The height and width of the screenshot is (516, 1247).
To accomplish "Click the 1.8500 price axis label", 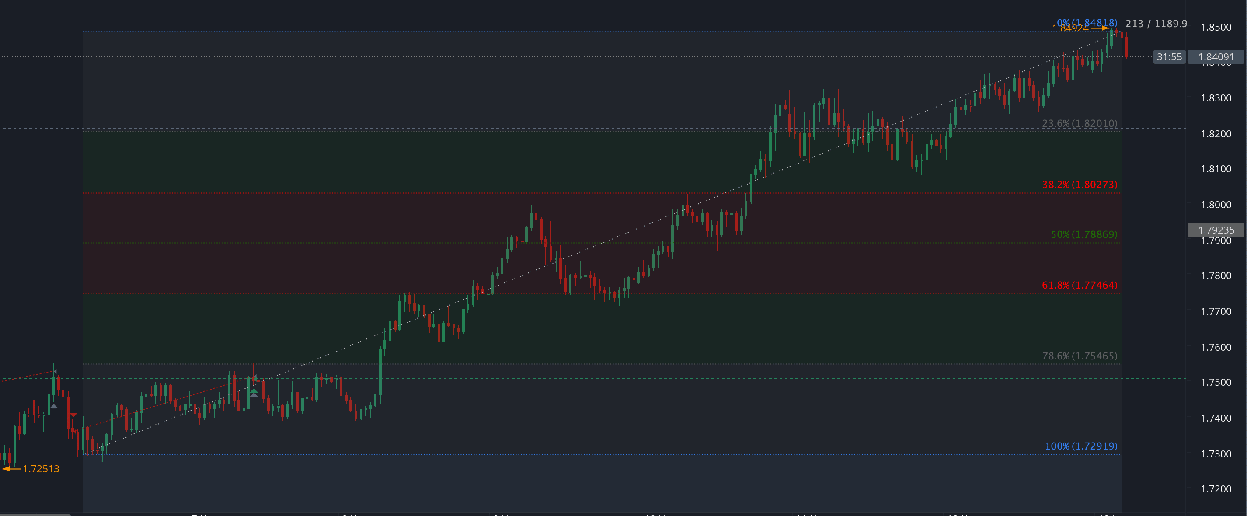I will pos(1216,27).
